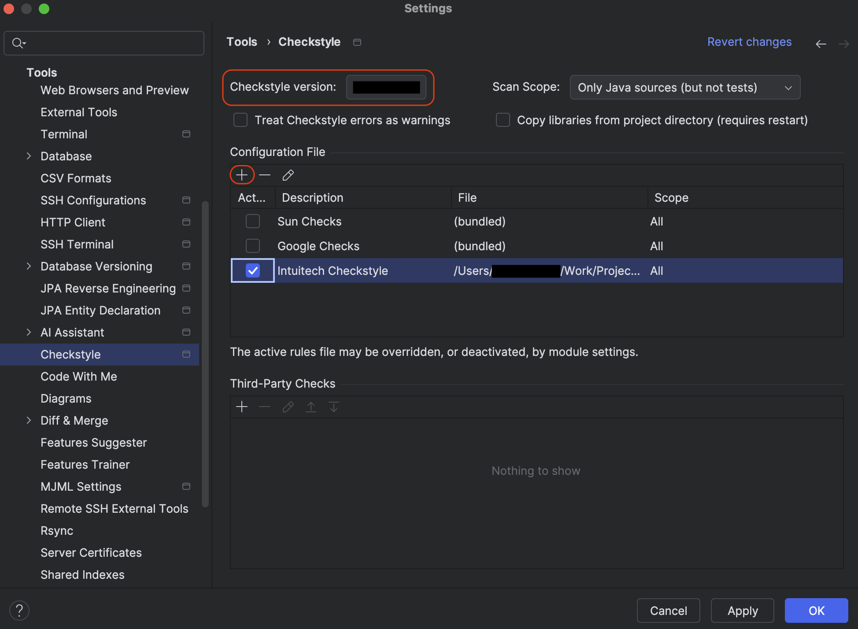This screenshot has height=629, width=858.
Task: Click project-level icon beside Terminal entry
Action: [x=186, y=134]
